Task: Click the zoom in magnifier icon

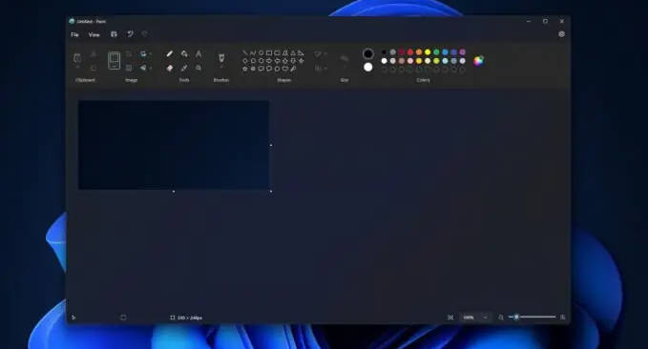Action: pyautogui.click(x=562, y=318)
